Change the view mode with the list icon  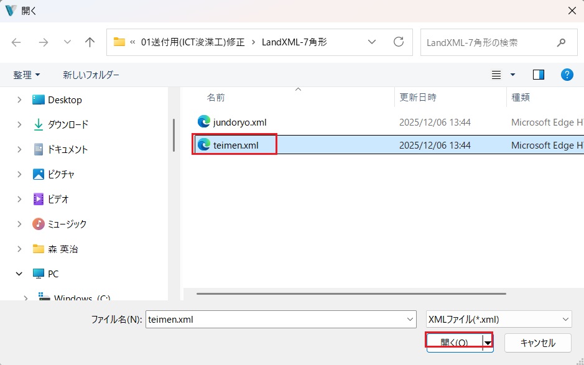pos(498,74)
